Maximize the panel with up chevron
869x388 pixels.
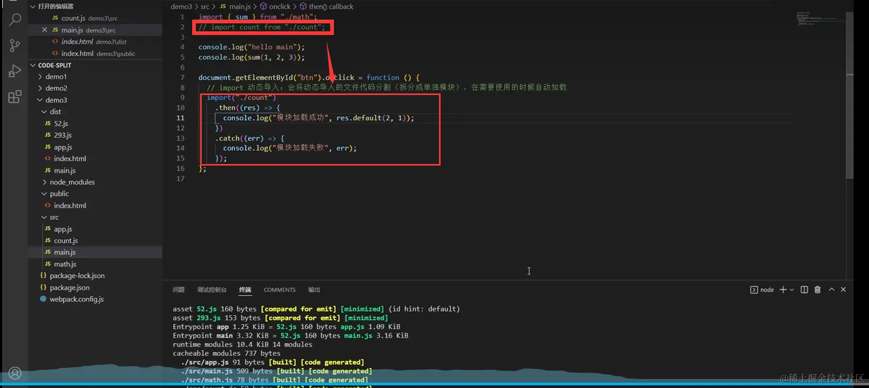[831, 289]
